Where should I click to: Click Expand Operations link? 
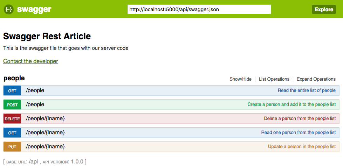[x=316, y=79]
